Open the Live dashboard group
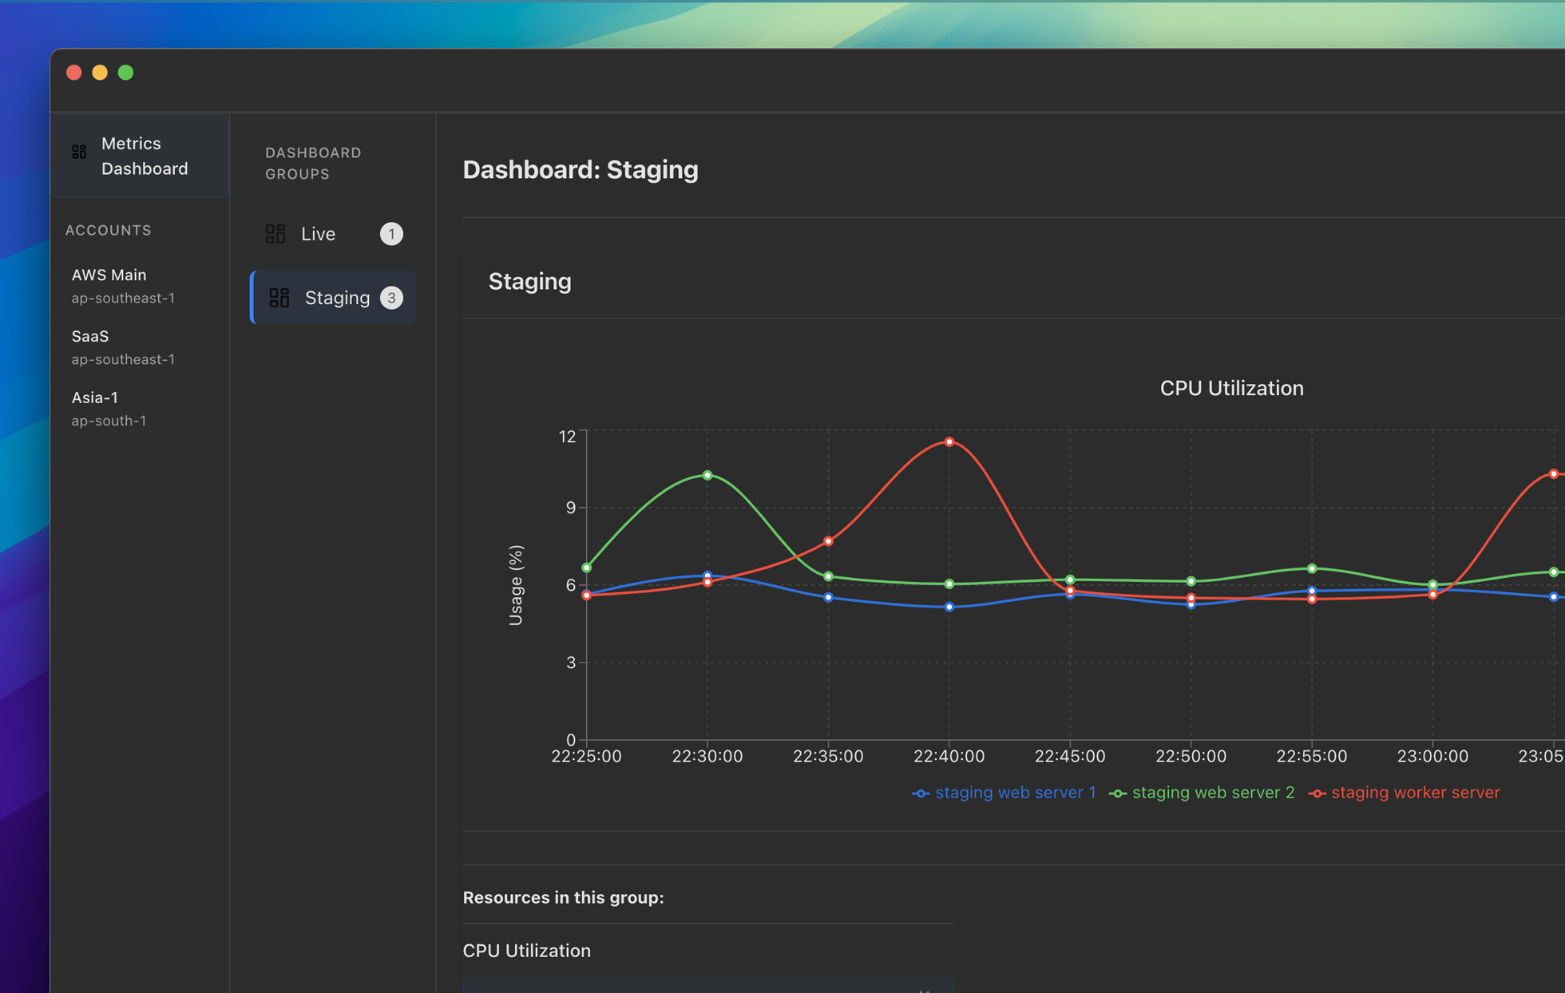1565x993 pixels. (319, 234)
